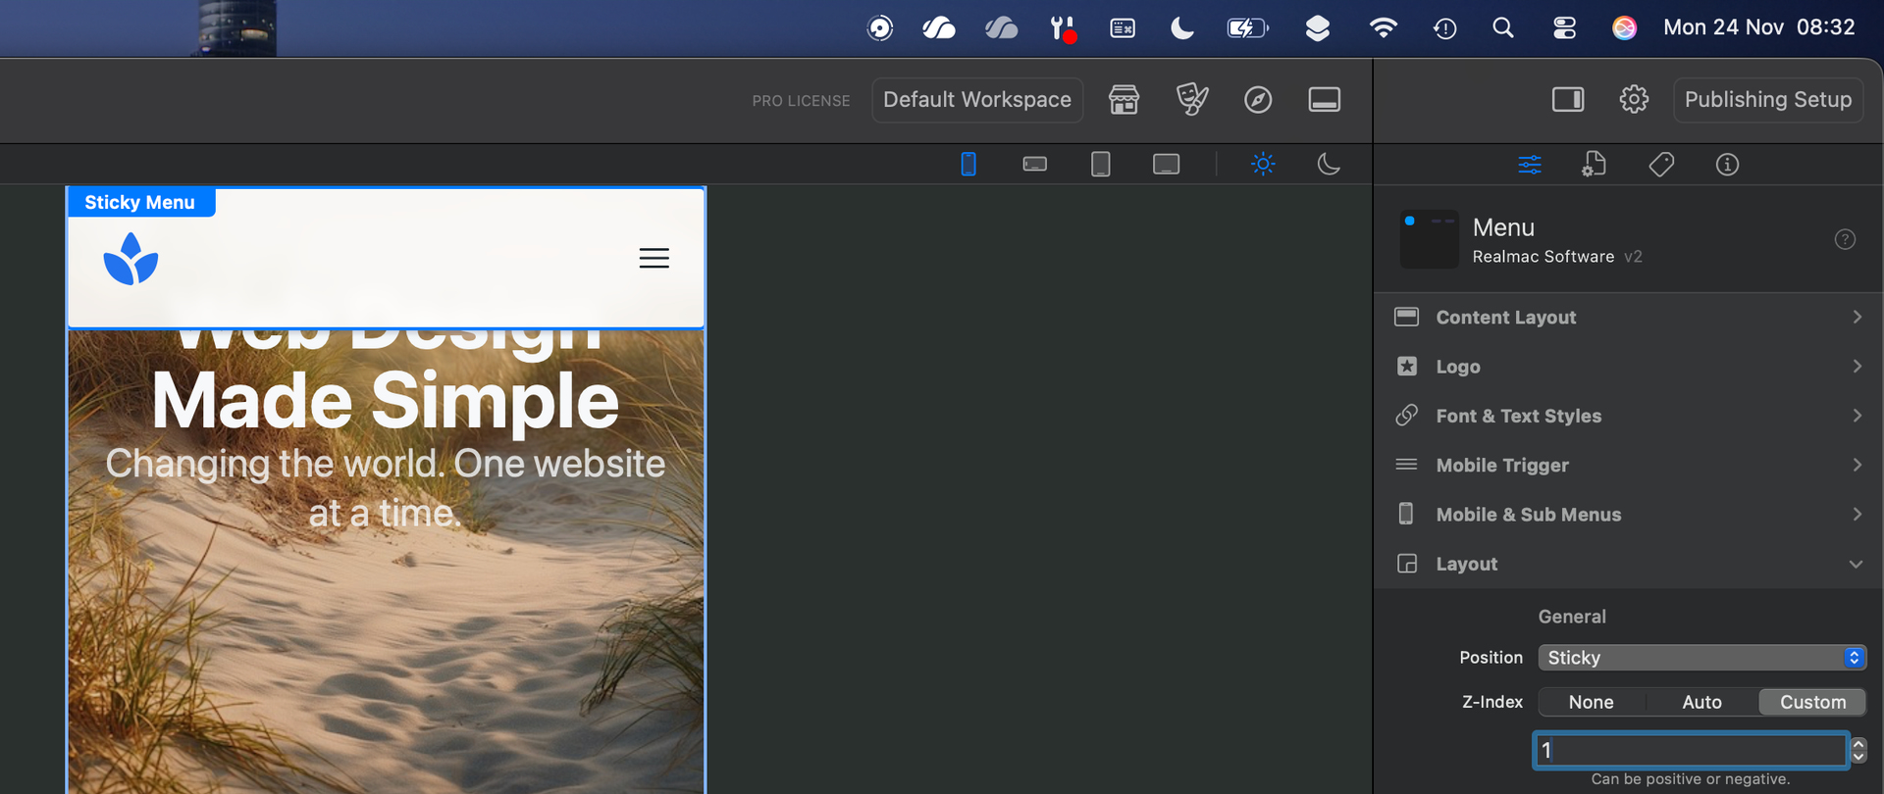This screenshot has width=1884, height=794.
Task: Switch to the page settings tab
Action: pyautogui.click(x=1595, y=164)
